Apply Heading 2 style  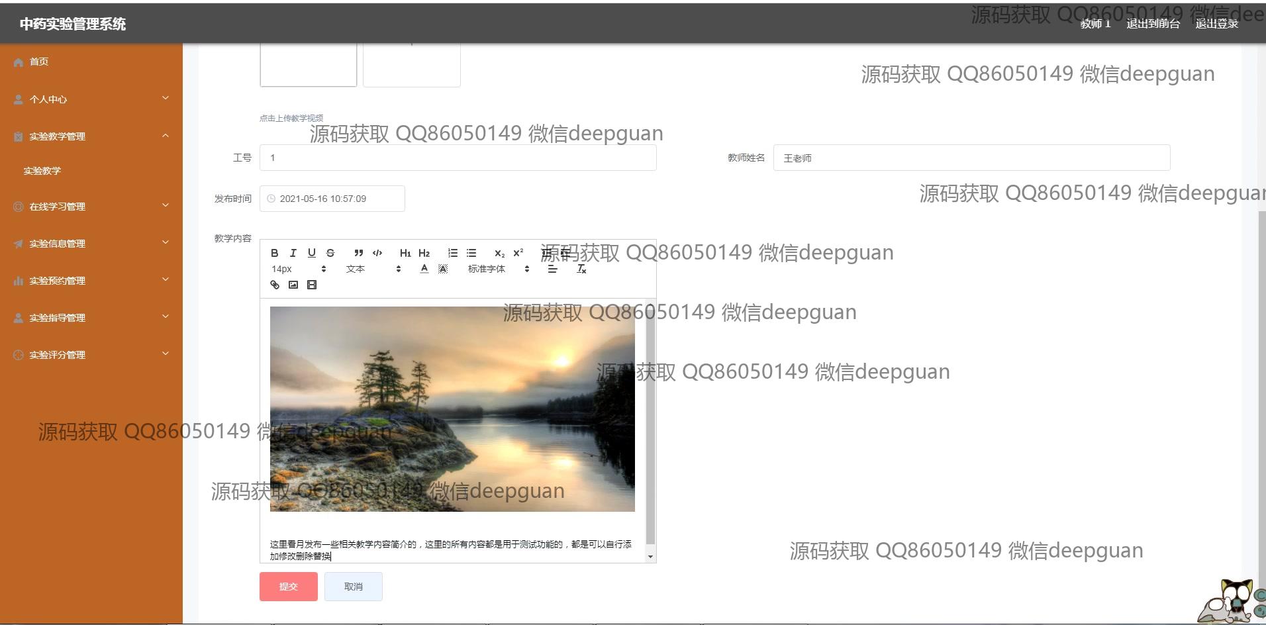point(424,253)
